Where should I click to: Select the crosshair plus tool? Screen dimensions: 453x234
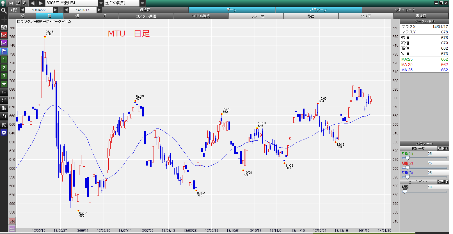[x=4, y=19]
